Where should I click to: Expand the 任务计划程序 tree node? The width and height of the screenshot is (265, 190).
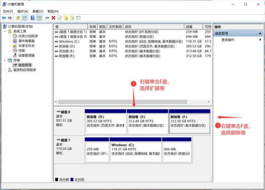pyautogui.click(x=10, y=36)
